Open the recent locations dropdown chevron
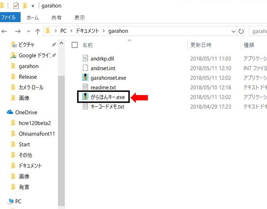The height and width of the screenshot is (209, 267). click(29, 31)
